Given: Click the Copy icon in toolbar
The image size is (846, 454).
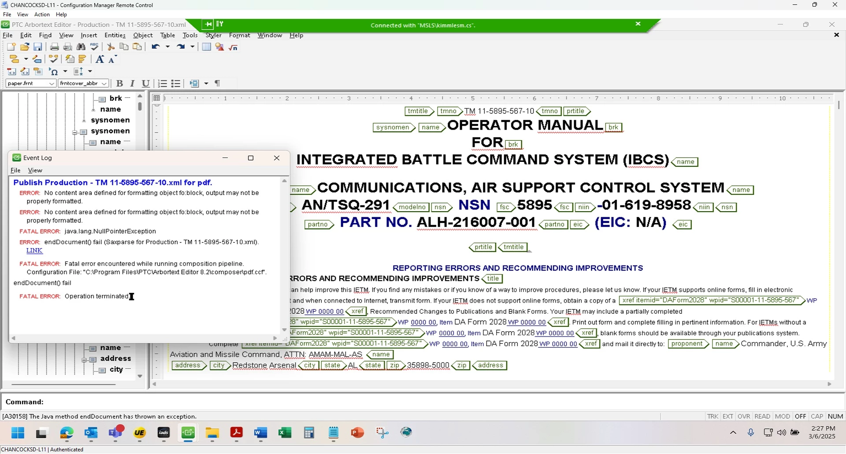Looking at the screenshot, I should pos(124,47).
